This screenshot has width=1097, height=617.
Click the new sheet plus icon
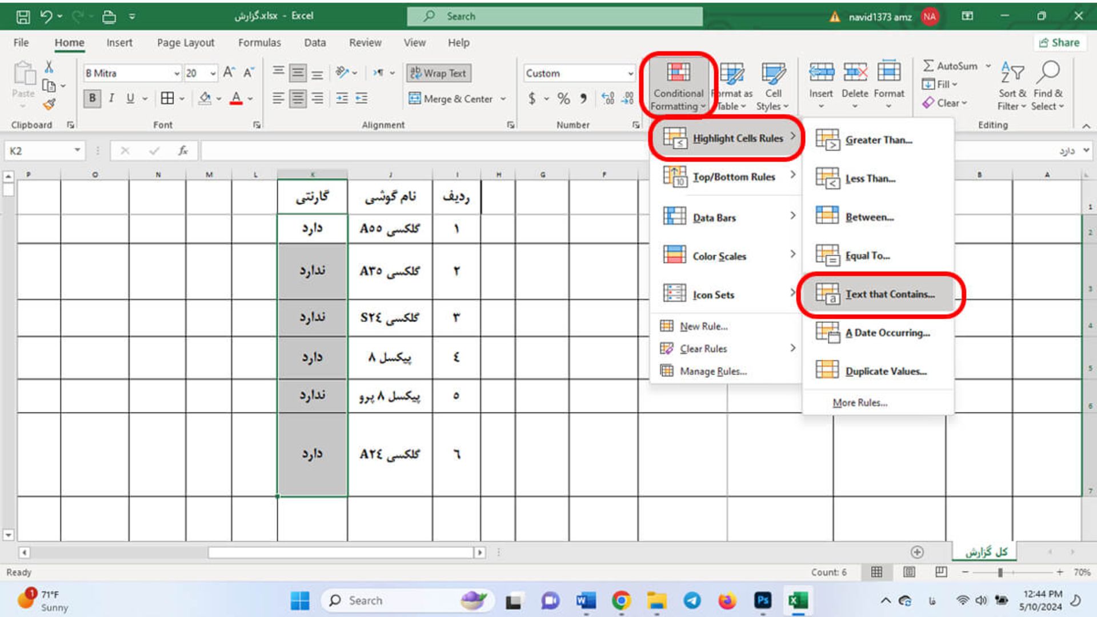pos(917,552)
